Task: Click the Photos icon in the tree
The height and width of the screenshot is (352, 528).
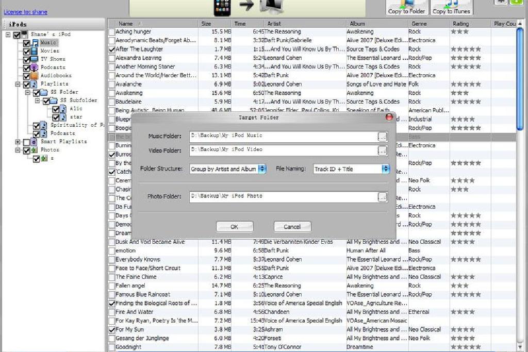Action: [x=35, y=150]
